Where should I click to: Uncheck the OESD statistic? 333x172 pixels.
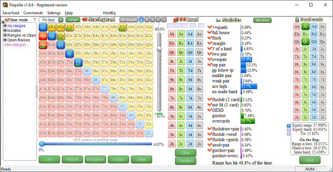(210, 110)
